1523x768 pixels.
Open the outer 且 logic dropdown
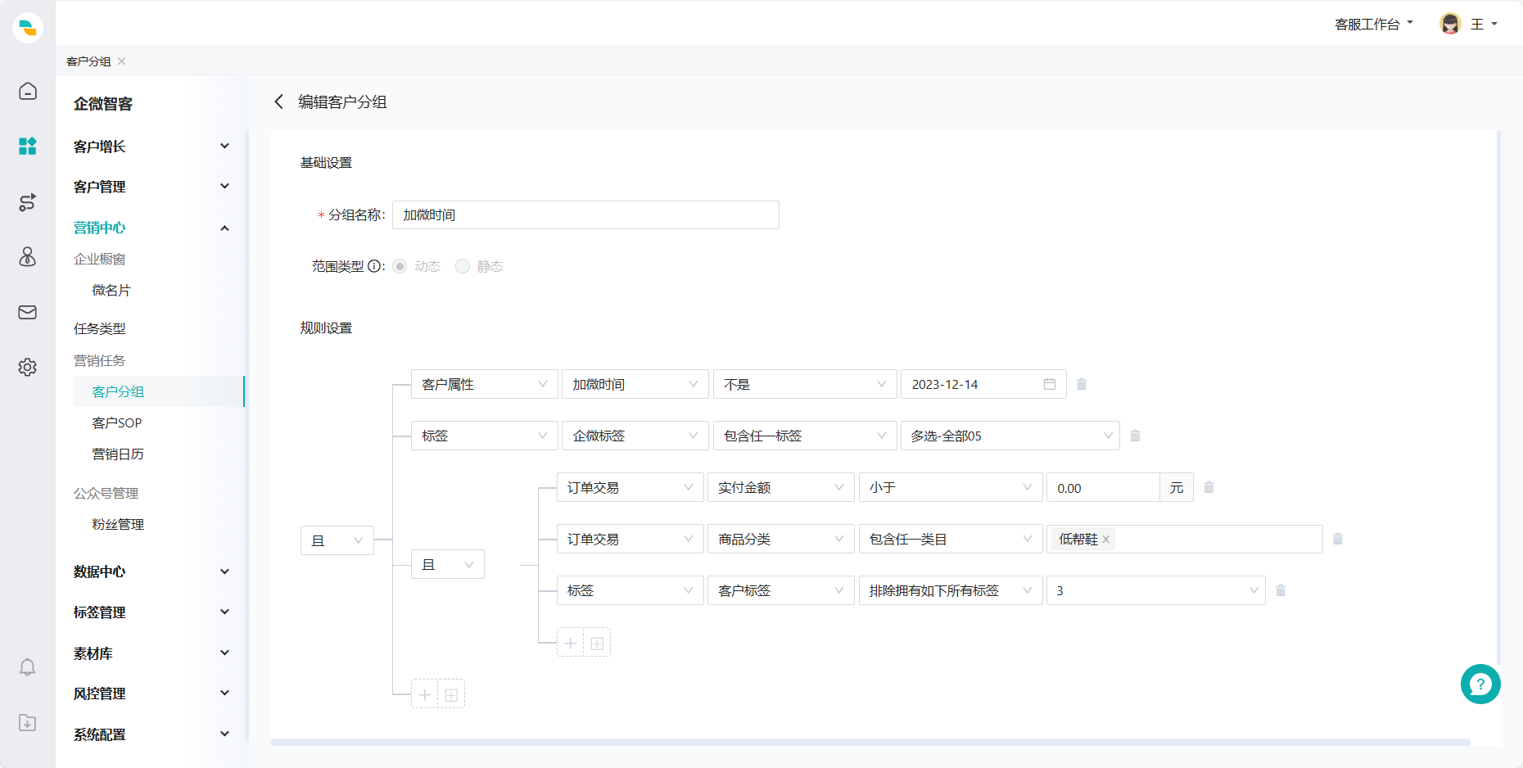pyautogui.click(x=337, y=540)
